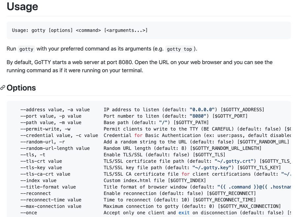Click the "--title-format value" option
Image resolution: width=297 pixels, height=217 pixels.
pyautogui.click(x=48, y=187)
